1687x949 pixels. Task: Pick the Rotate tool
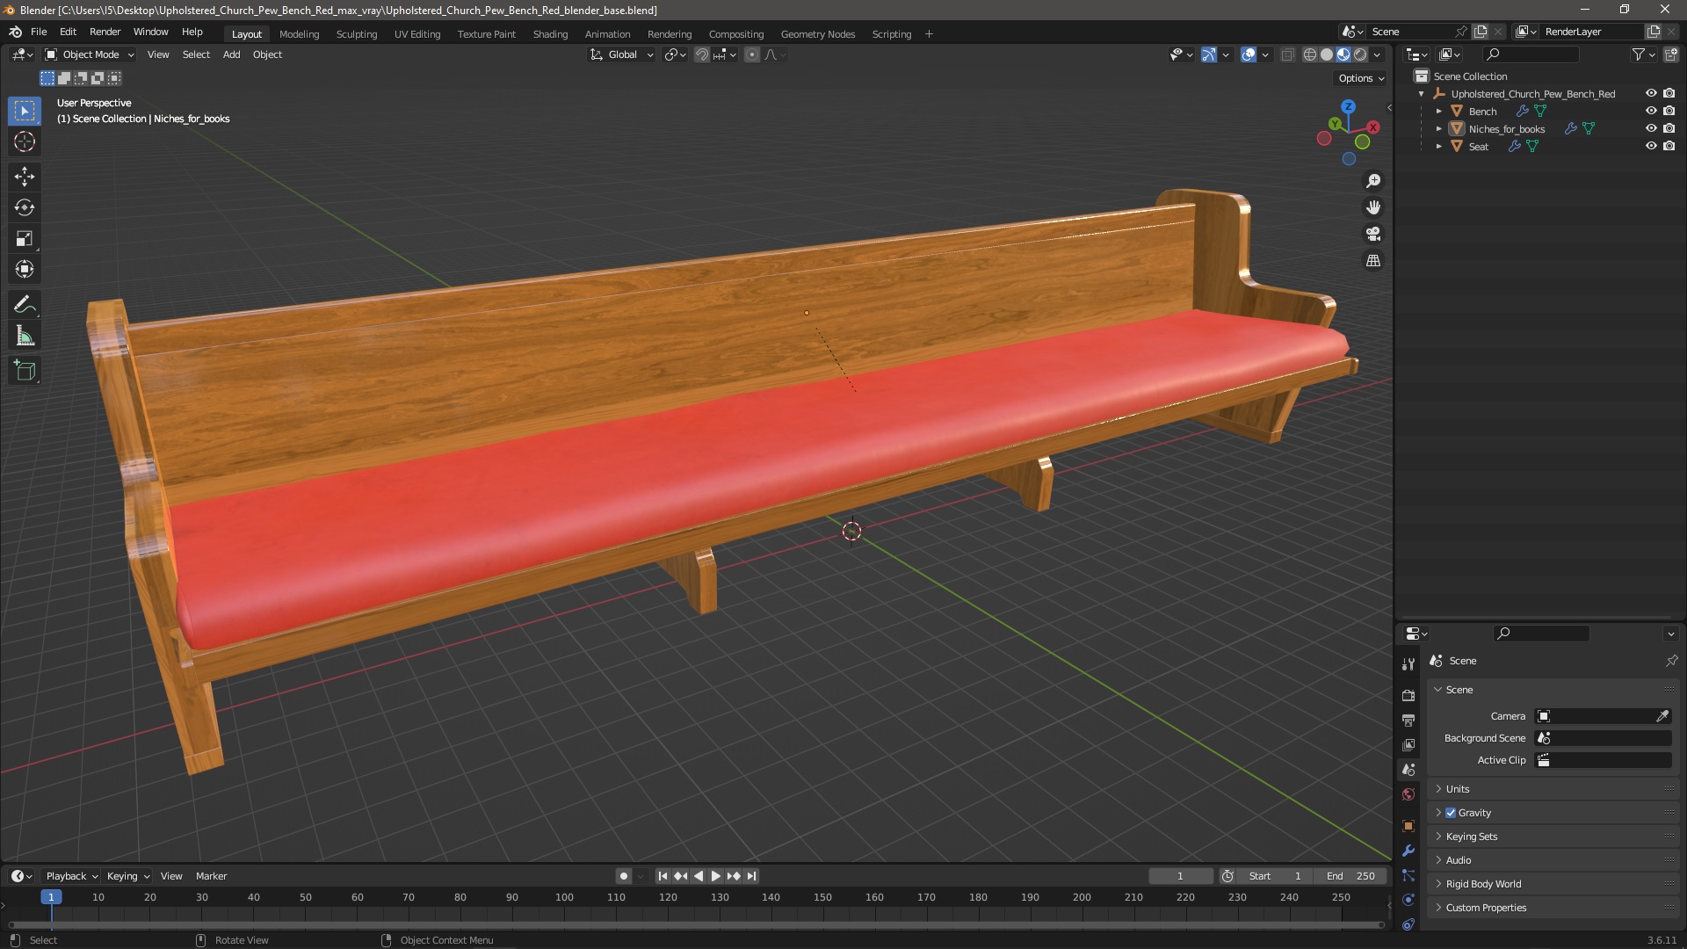[x=25, y=207]
